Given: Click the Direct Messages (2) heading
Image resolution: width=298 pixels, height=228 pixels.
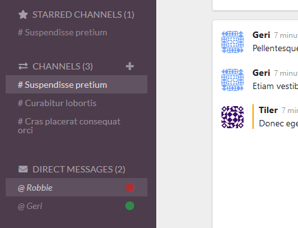Looking at the screenshot, I should tap(79, 169).
